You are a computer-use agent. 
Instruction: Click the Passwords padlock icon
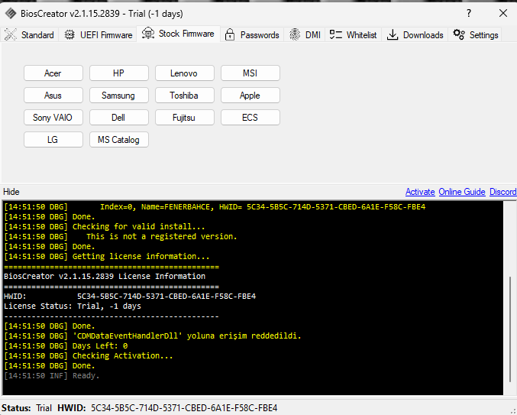coord(230,35)
